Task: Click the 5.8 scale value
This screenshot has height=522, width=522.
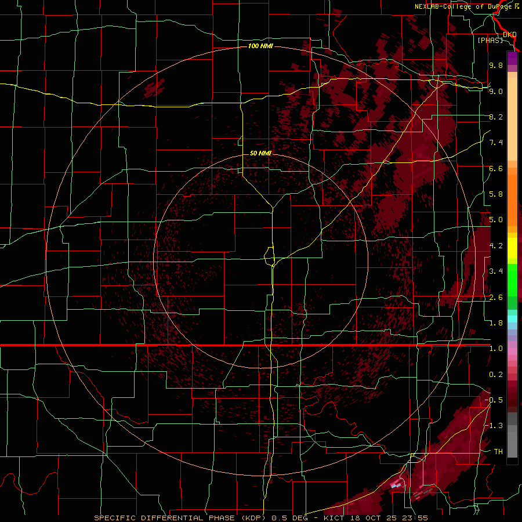Action: (x=496, y=194)
